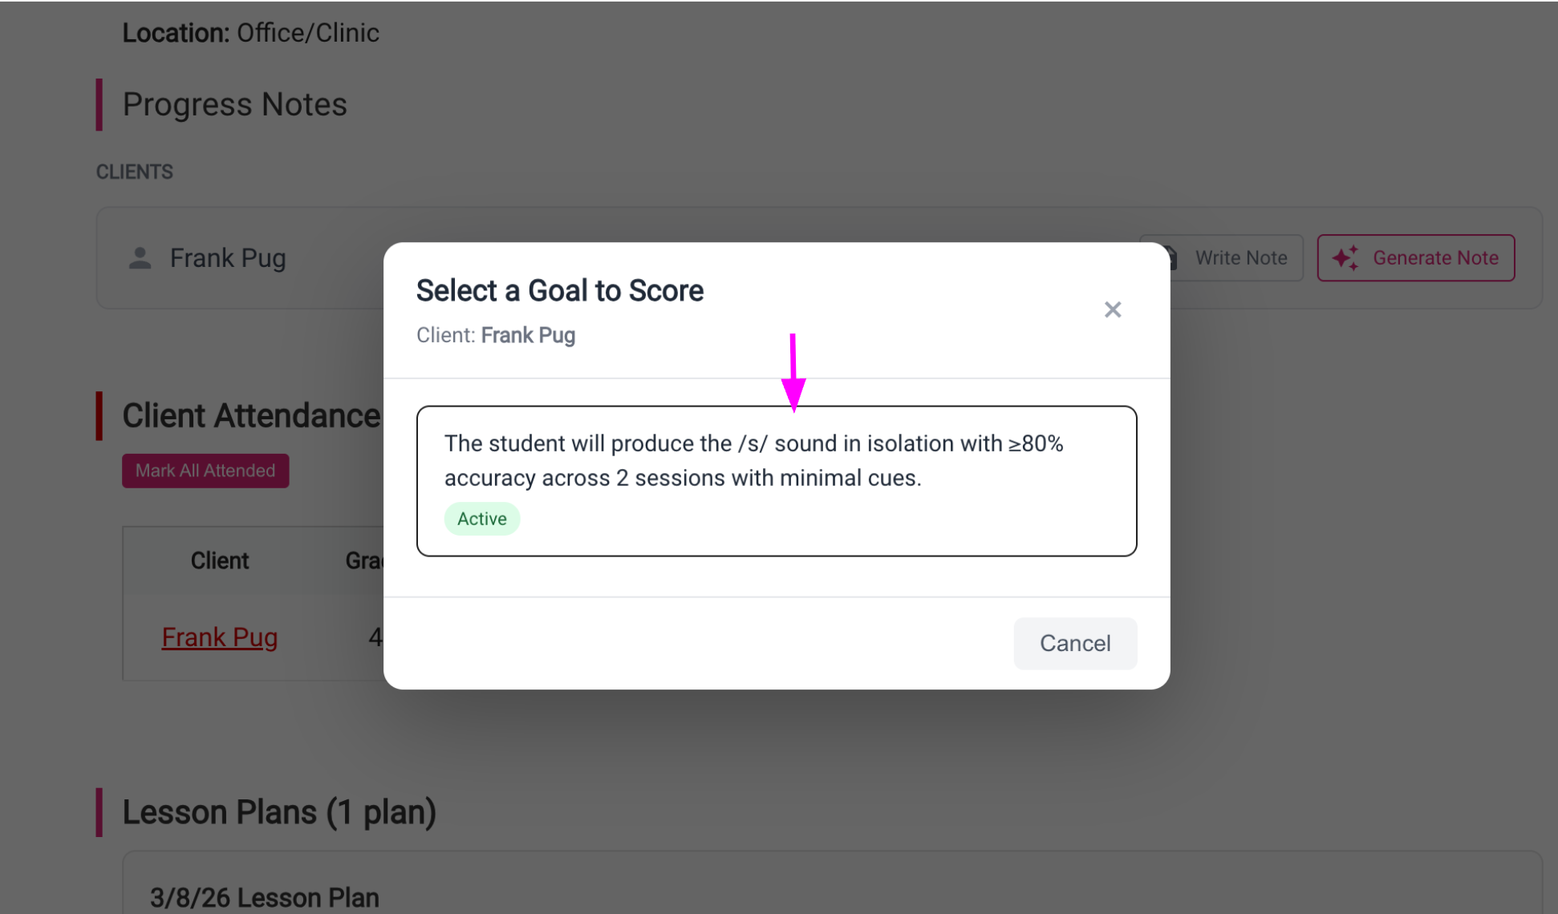Click the Active status badge

pyautogui.click(x=481, y=519)
